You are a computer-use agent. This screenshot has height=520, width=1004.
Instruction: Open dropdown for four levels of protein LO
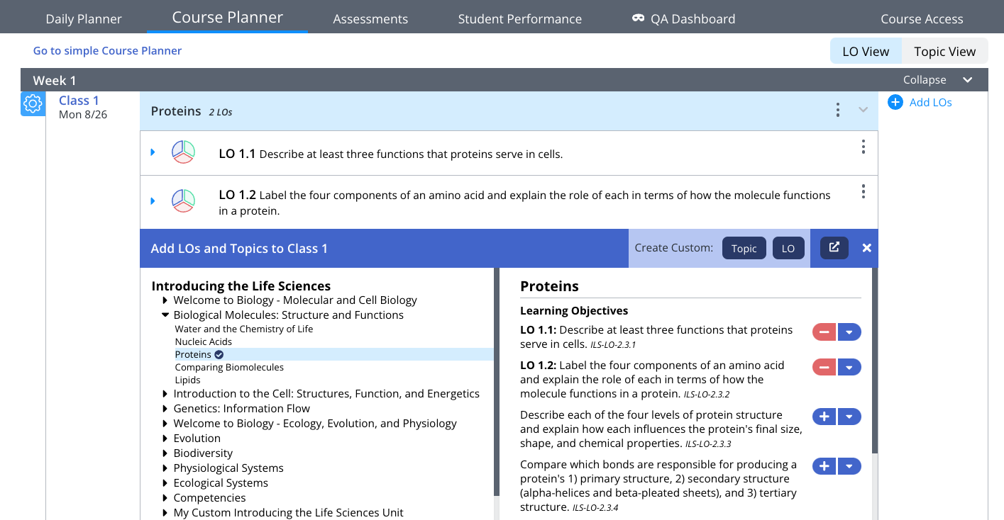tap(849, 417)
